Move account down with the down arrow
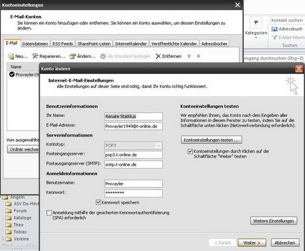Screen dimensions: 305x251 [198, 56]
